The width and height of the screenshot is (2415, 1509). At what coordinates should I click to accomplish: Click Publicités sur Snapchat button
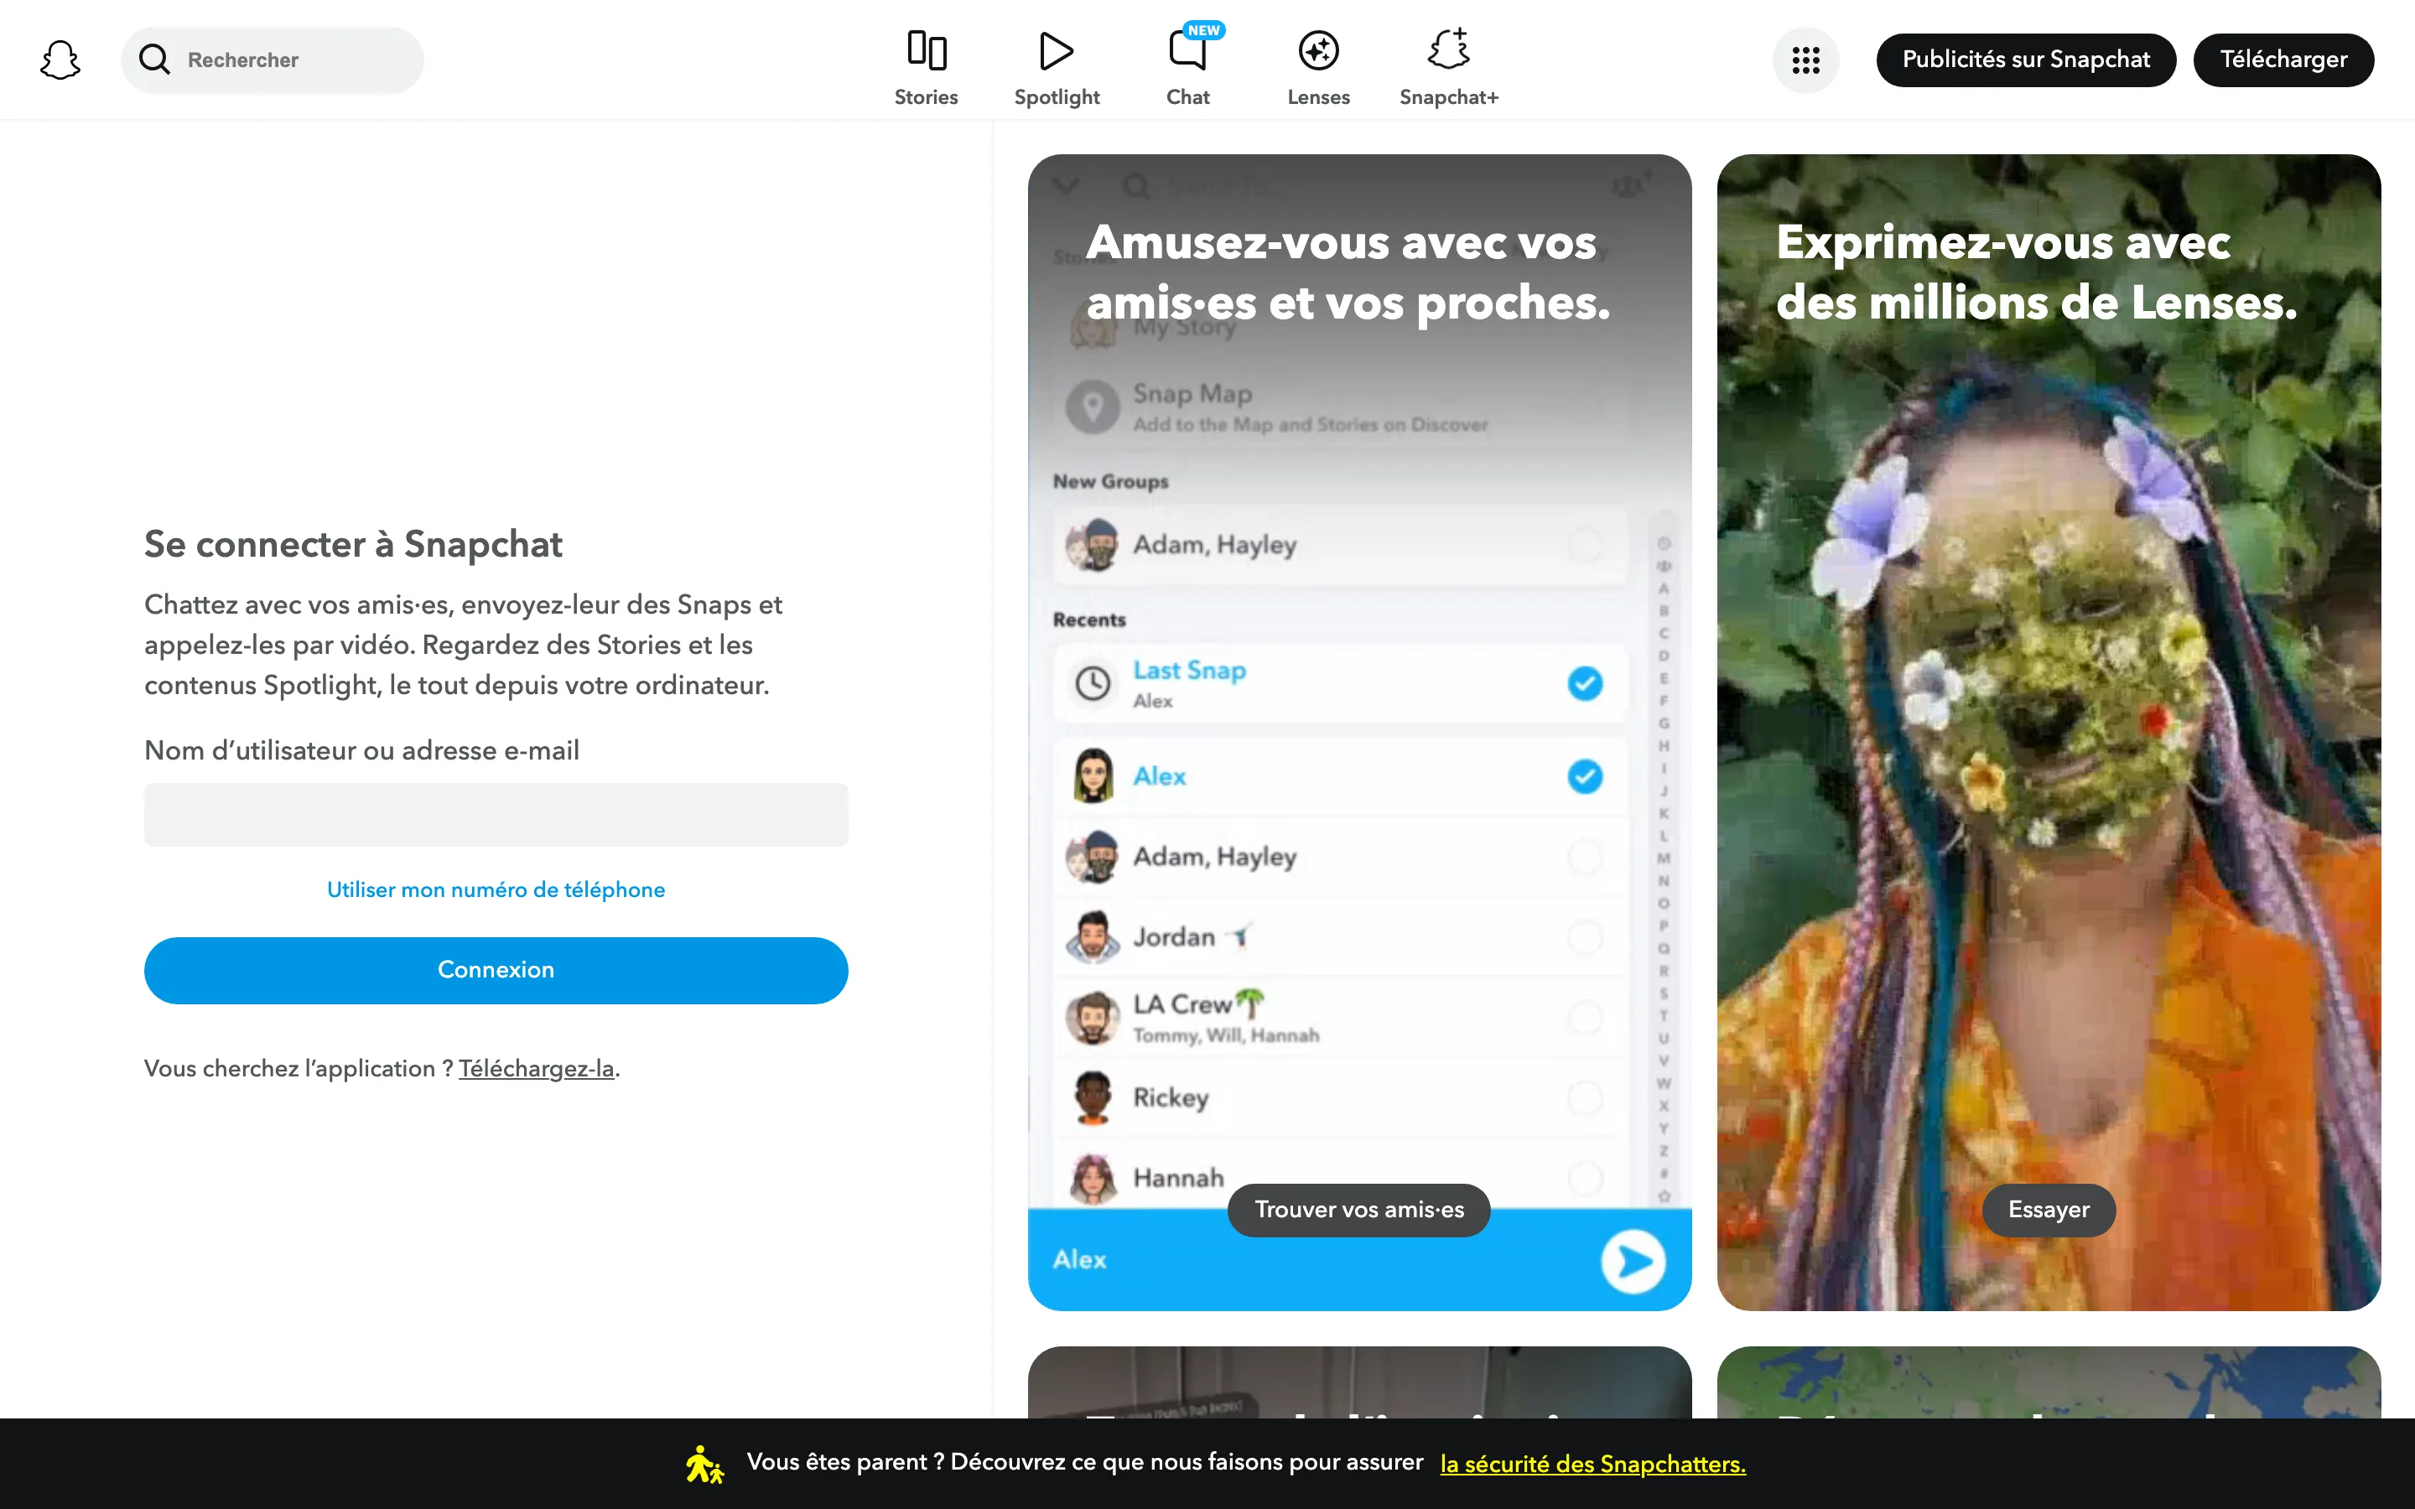point(2026,60)
